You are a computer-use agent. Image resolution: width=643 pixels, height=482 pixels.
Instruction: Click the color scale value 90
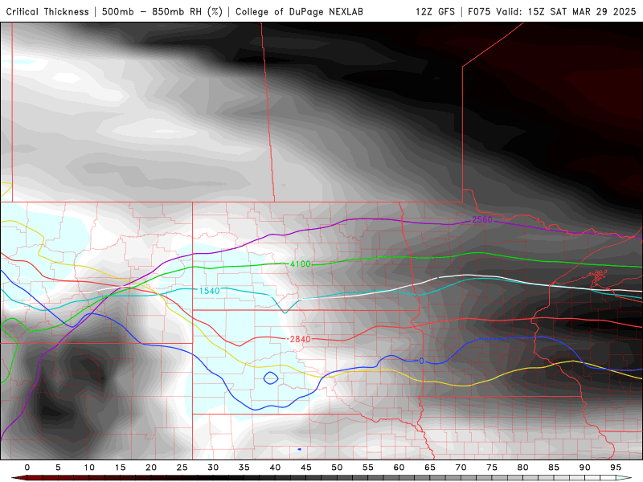tap(585, 468)
